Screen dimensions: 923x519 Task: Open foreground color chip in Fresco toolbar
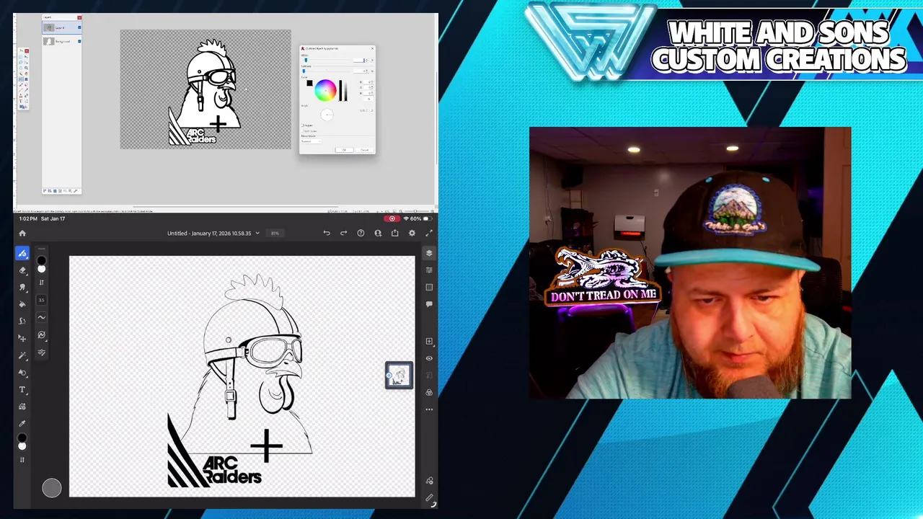(x=22, y=438)
